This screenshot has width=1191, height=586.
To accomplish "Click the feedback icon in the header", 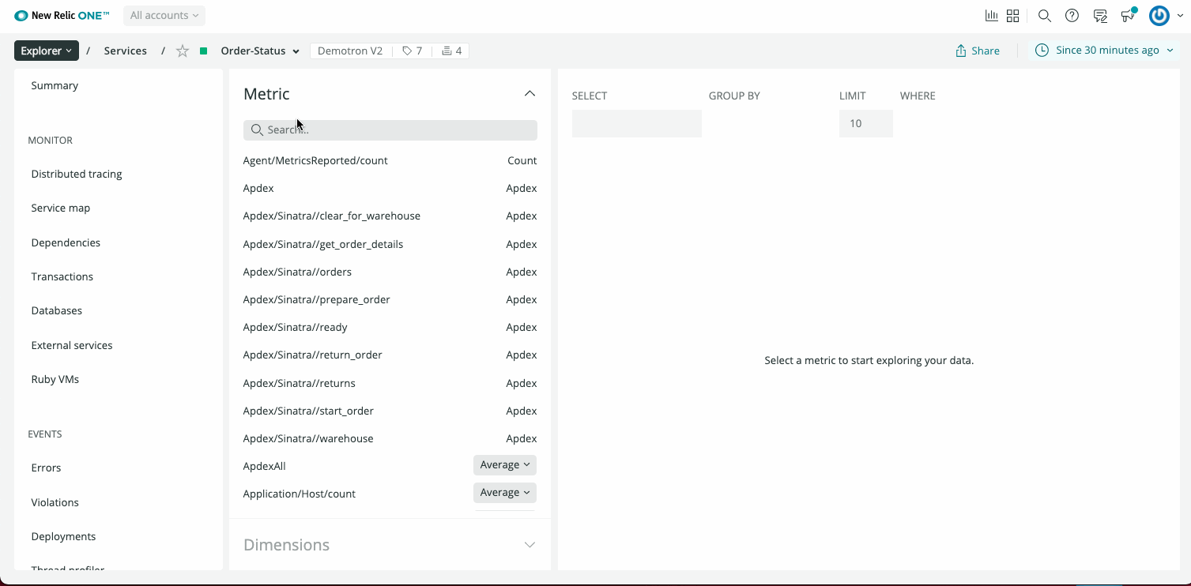I will [1099, 15].
